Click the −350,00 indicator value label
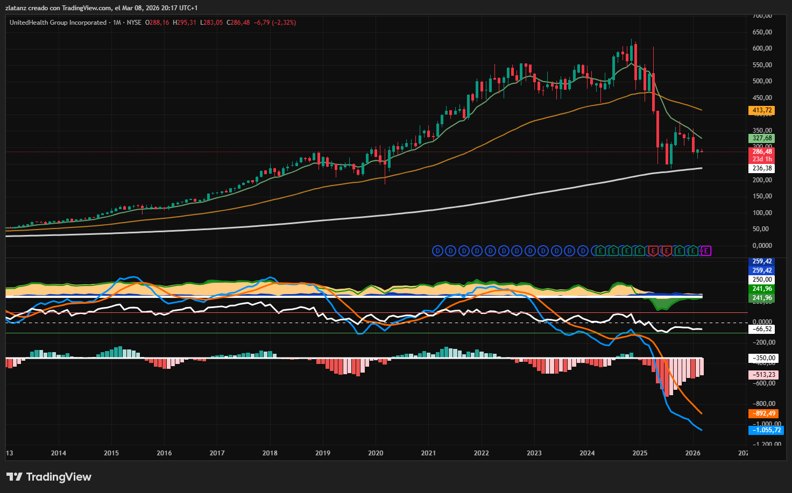Image resolution: width=792 pixels, height=493 pixels. [x=763, y=358]
